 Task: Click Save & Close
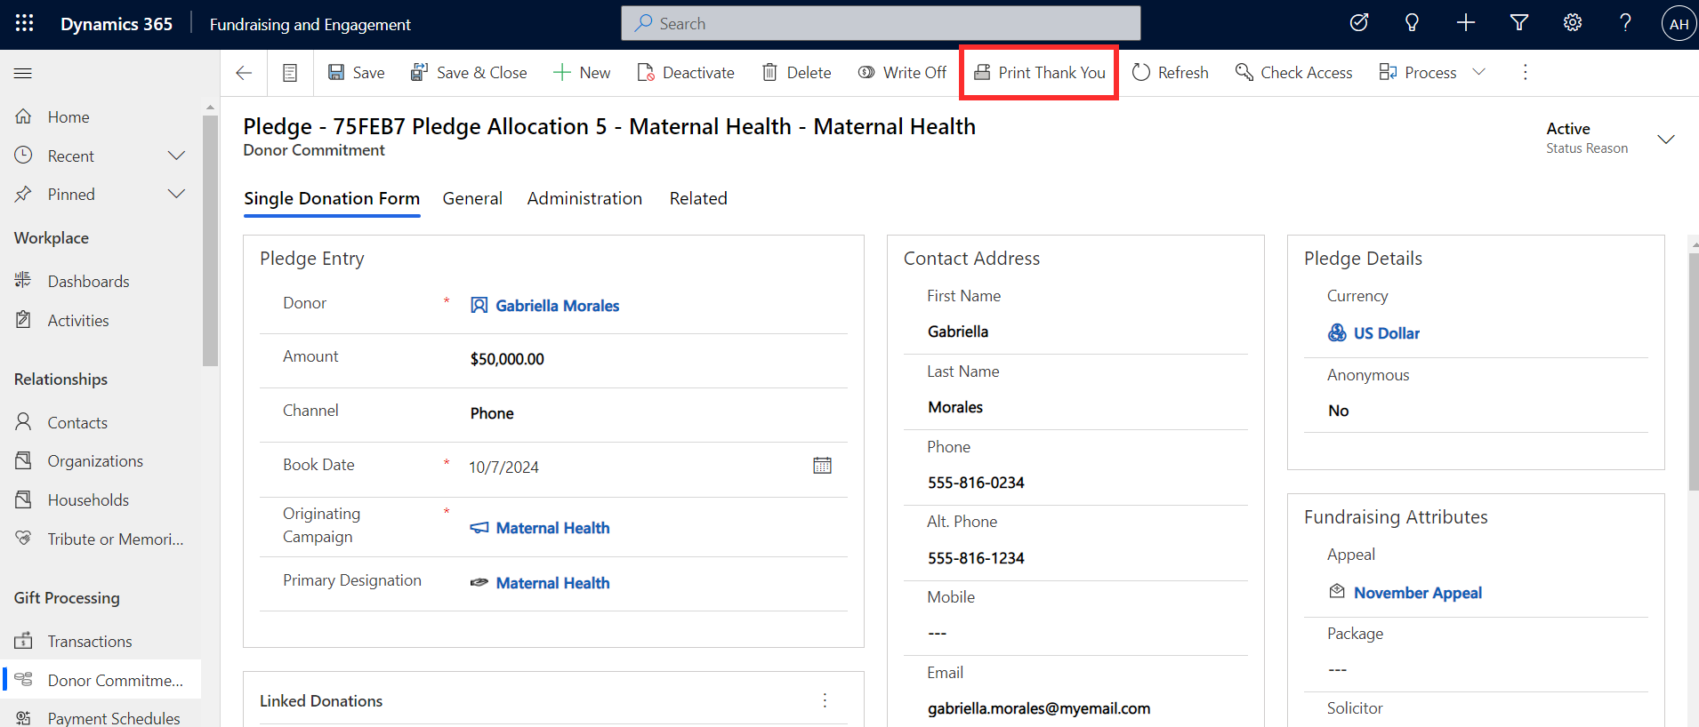click(469, 73)
